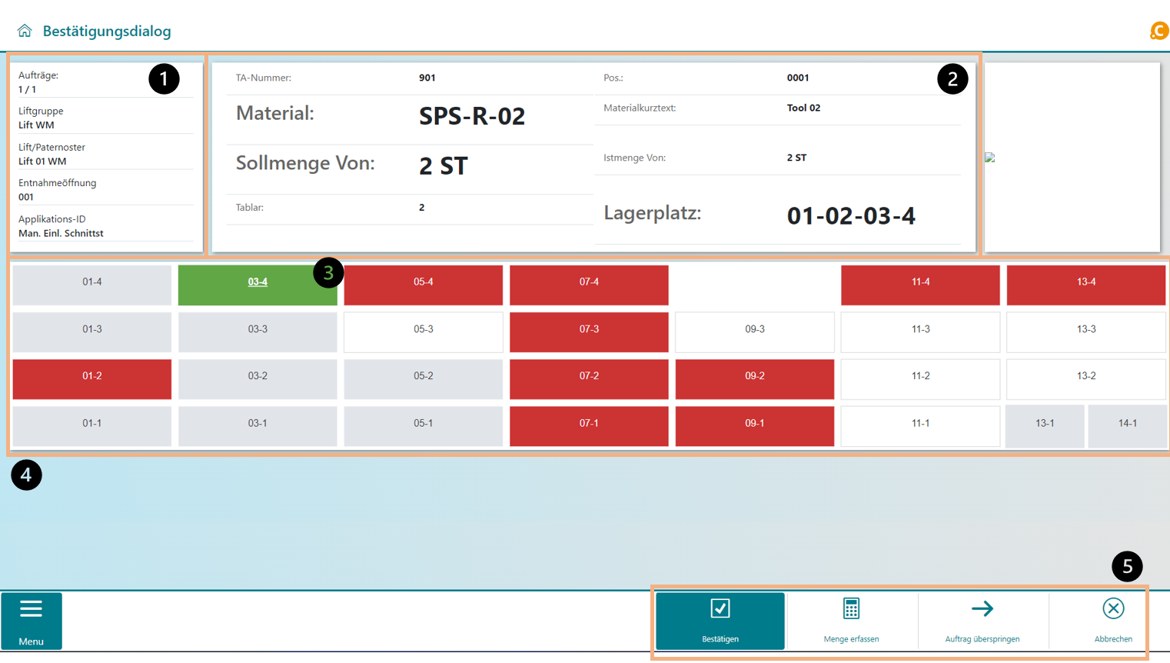Open the hamburger Menu button

(32, 620)
